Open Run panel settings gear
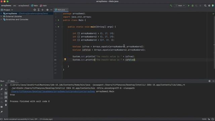 tap(209, 81)
